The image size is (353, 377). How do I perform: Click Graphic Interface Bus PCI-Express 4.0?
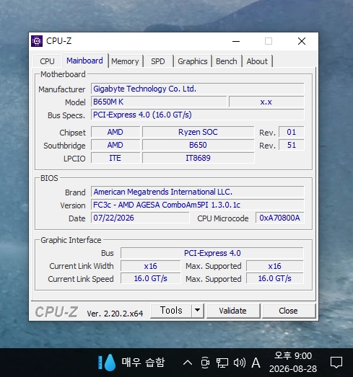pos(212,253)
